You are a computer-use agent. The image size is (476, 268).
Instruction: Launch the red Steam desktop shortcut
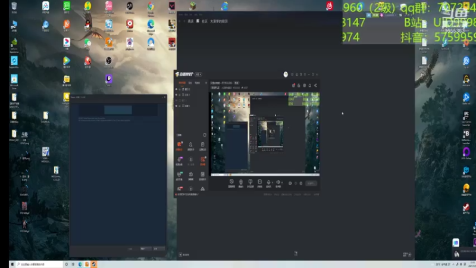pos(466,207)
